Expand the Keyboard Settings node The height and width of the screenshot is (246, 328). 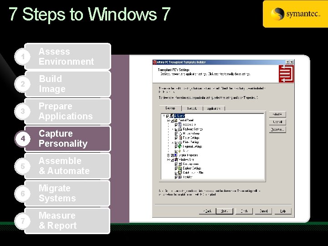(x=173, y=129)
